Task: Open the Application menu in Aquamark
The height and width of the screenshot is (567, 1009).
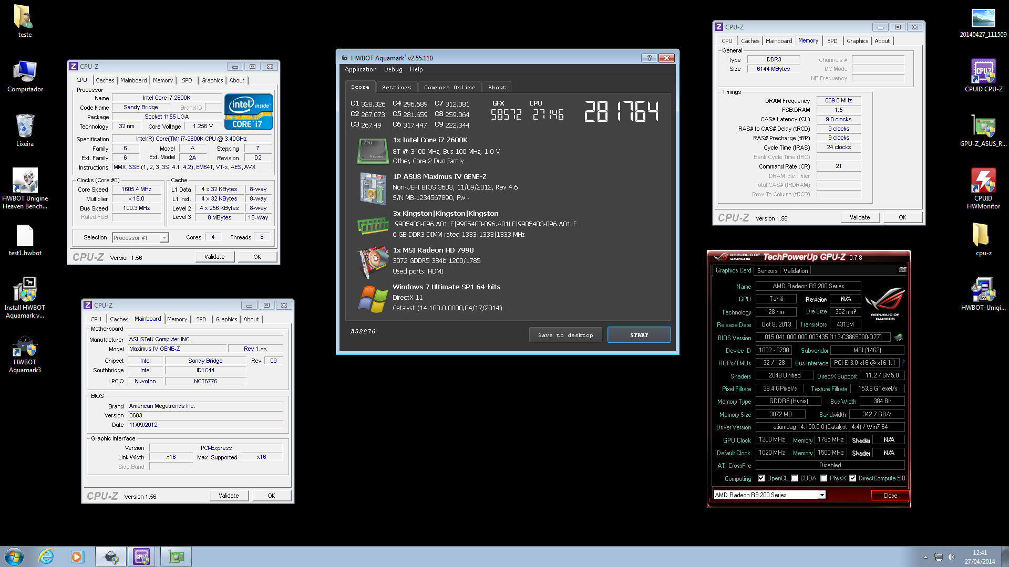Action: click(x=361, y=69)
